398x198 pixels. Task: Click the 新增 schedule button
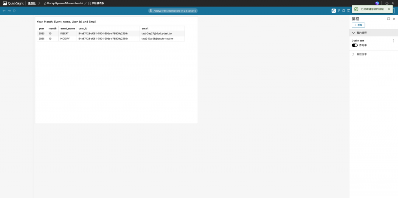358,25
